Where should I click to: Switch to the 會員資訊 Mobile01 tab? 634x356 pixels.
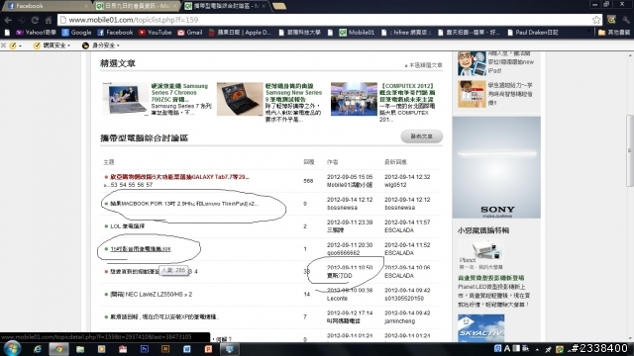point(137,6)
